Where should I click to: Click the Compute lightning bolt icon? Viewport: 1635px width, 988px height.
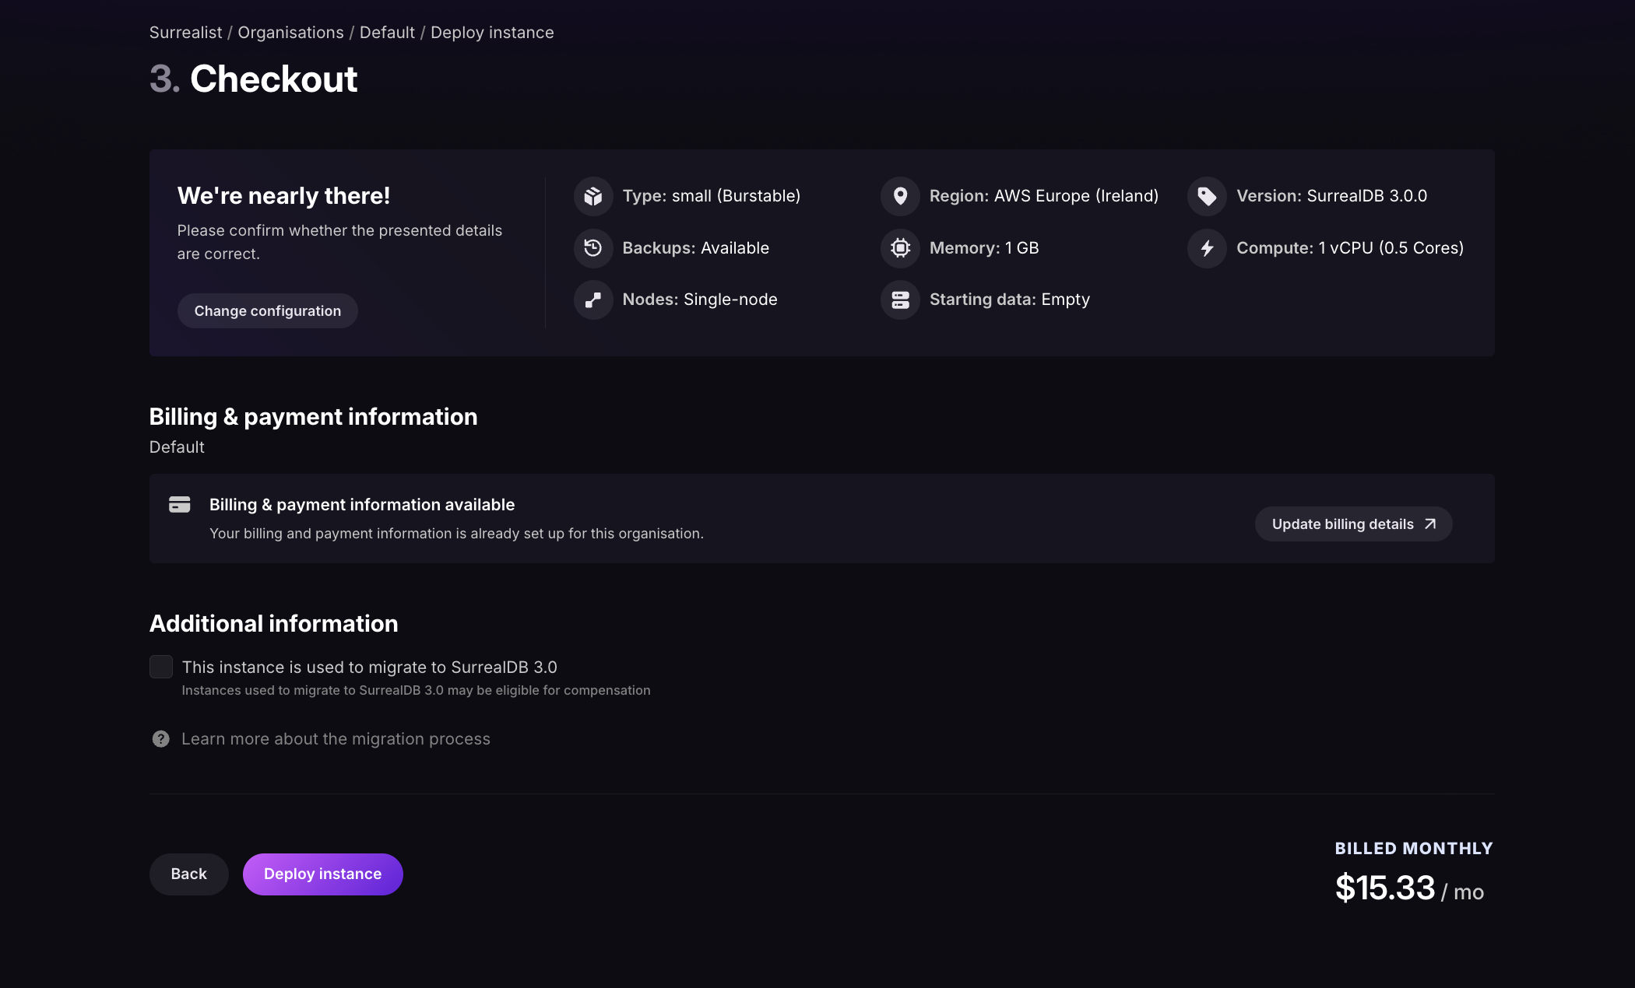pos(1207,248)
